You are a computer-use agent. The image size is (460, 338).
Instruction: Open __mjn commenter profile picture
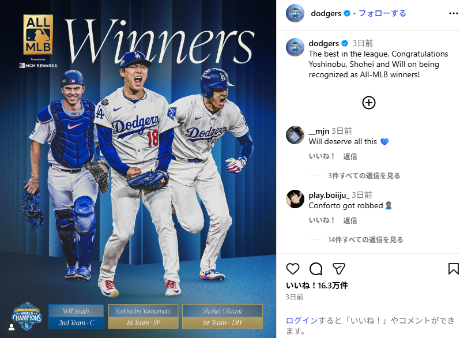pyautogui.click(x=295, y=135)
